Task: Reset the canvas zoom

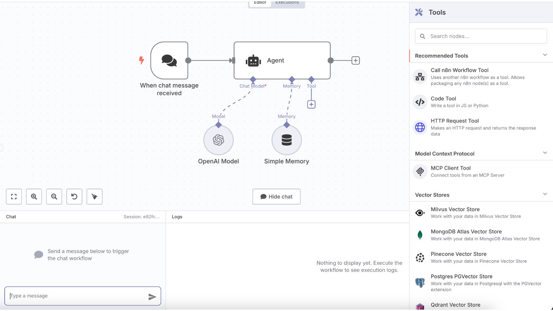Action: click(74, 197)
